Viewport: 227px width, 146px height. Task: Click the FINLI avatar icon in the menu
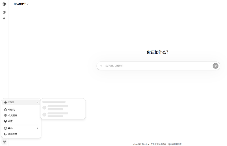pos(6,102)
